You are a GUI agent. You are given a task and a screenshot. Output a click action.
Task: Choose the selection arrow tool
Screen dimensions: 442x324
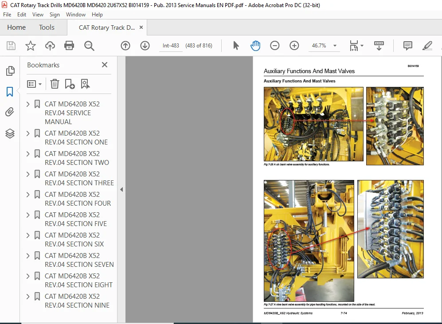(236, 46)
